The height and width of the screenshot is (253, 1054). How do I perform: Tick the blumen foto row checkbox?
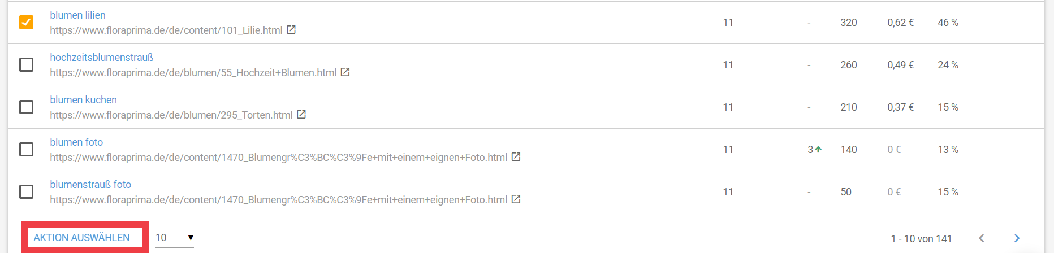point(26,149)
